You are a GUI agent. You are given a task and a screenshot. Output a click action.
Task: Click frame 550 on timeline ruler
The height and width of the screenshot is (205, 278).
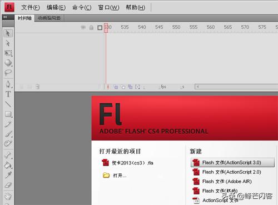coord(176,27)
